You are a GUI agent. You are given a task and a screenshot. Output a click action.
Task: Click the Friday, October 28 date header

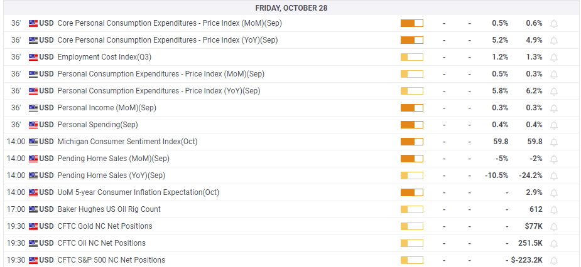coord(291,8)
